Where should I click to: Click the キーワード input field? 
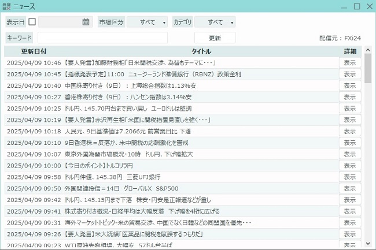pos(102,38)
